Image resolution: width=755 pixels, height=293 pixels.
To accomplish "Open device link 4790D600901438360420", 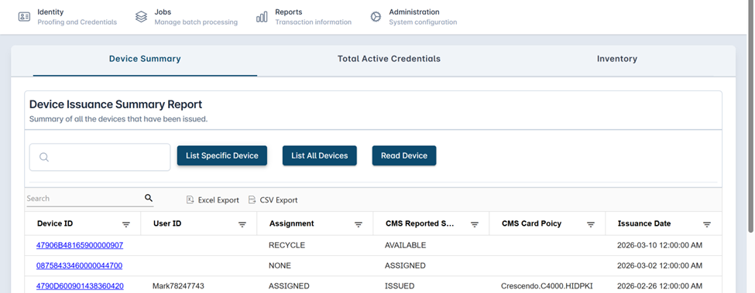I will (80, 286).
